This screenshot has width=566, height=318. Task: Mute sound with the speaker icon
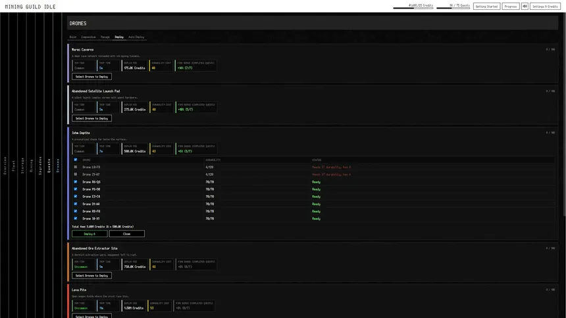point(525,7)
